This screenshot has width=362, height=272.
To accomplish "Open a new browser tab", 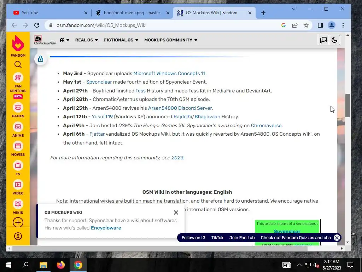I will (x=263, y=13).
